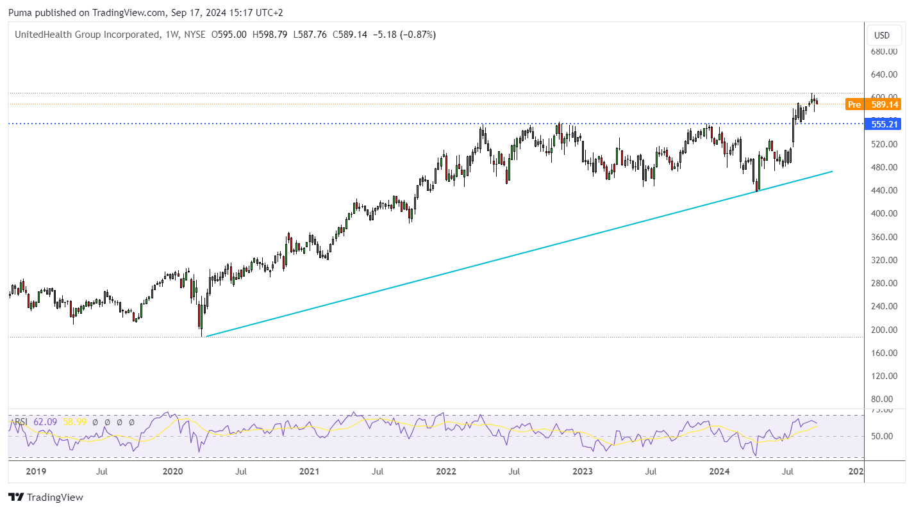Click the TradingView logo icon
Viewport: 914px width, 511px height.
15,498
